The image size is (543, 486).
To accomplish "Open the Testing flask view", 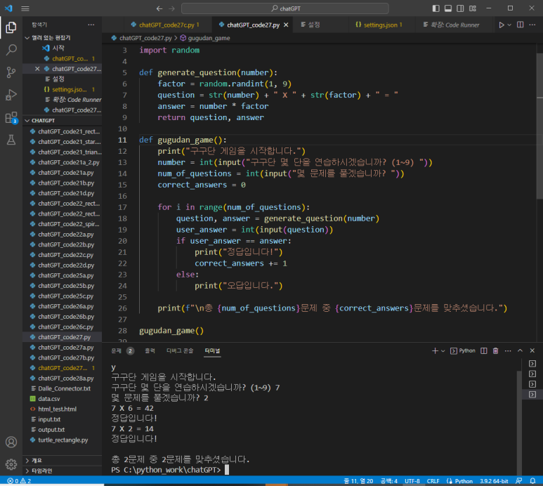I will 11,140.
